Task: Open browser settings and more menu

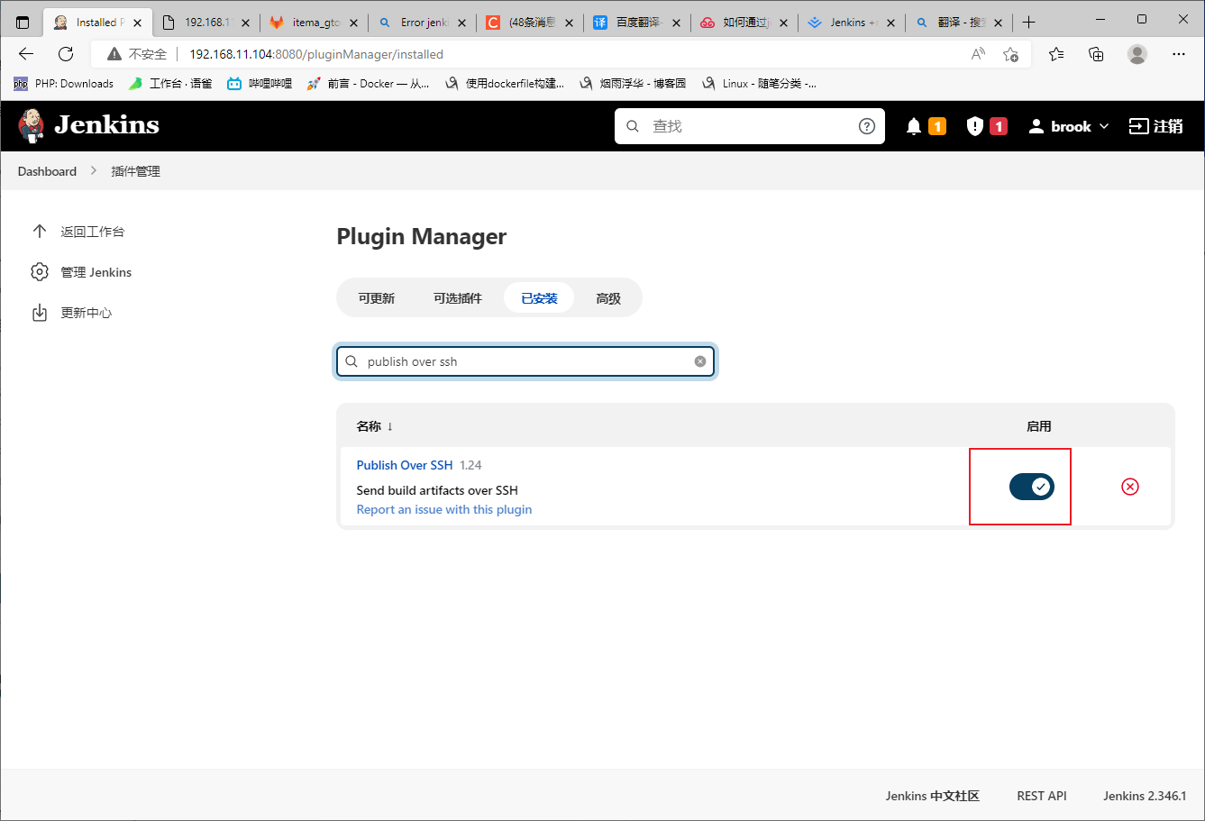Action: pyautogui.click(x=1178, y=54)
